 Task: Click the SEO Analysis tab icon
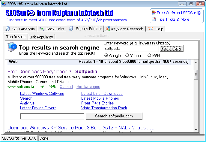coord(7,29)
